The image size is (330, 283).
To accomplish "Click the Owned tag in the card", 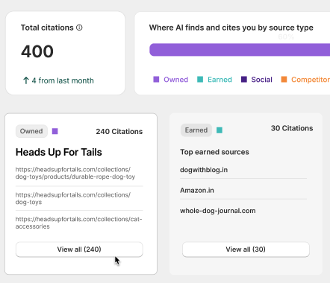I will (31, 131).
